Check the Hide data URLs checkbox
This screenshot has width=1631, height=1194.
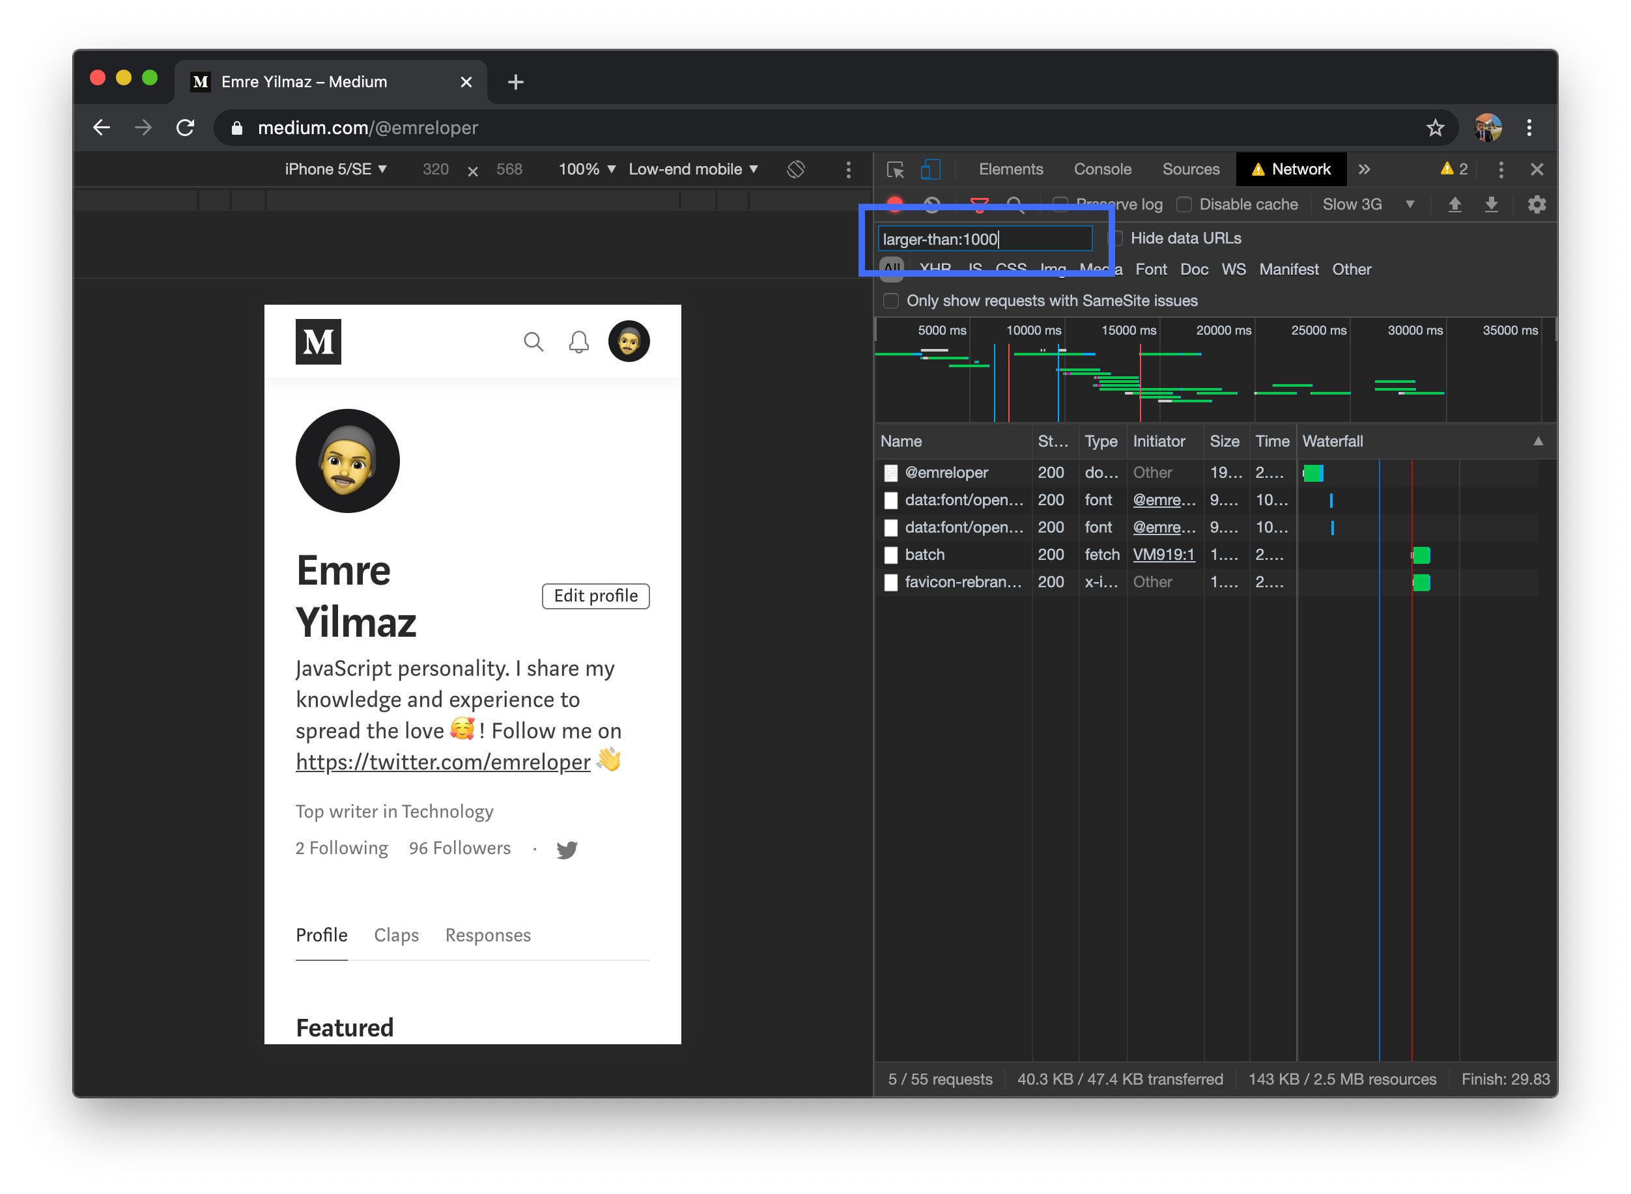tap(1117, 238)
